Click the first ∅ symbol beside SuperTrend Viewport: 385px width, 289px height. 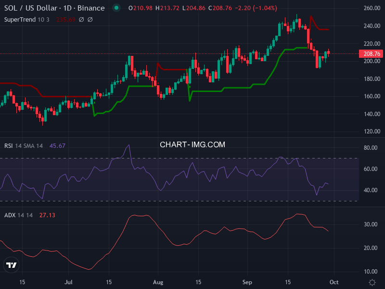pos(81,19)
